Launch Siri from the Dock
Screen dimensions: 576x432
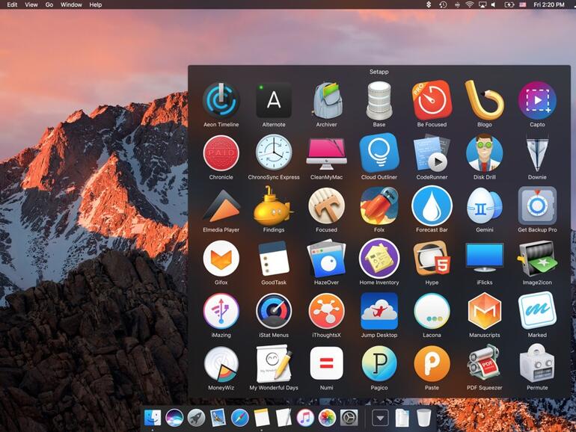[x=174, y=418]
